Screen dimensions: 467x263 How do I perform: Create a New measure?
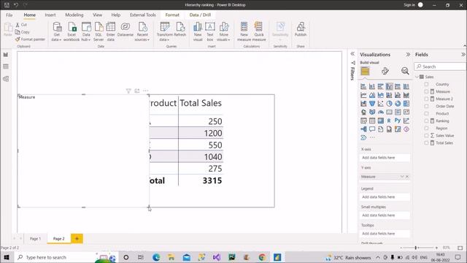point(244,31)
